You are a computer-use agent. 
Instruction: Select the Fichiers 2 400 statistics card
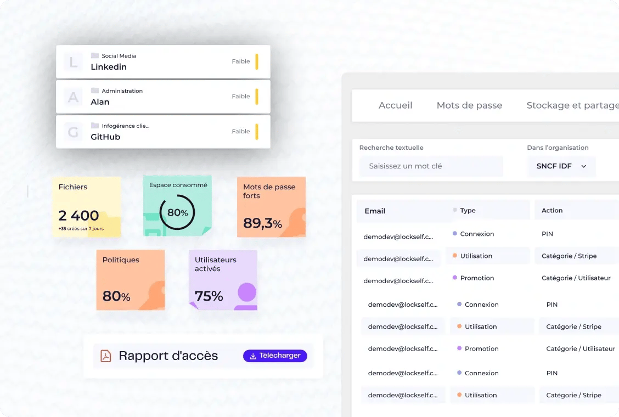(x=87, y=207)
